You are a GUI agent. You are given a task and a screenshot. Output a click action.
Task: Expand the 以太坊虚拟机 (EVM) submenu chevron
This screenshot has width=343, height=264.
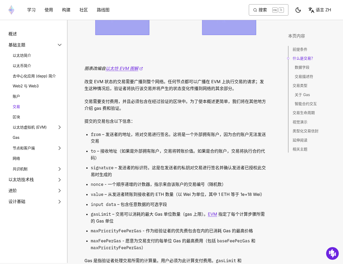pyautogui.click(x=60, y=127)
